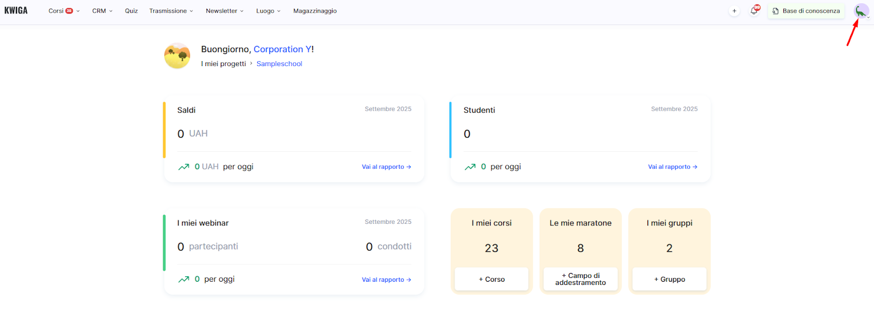Create a group with + Gruppo button
874x309 pixels.
point(670,279)
